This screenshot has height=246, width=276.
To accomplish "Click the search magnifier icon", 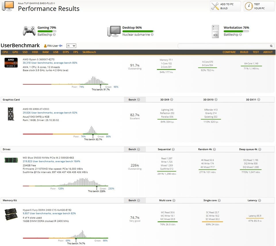I will 271,46.
